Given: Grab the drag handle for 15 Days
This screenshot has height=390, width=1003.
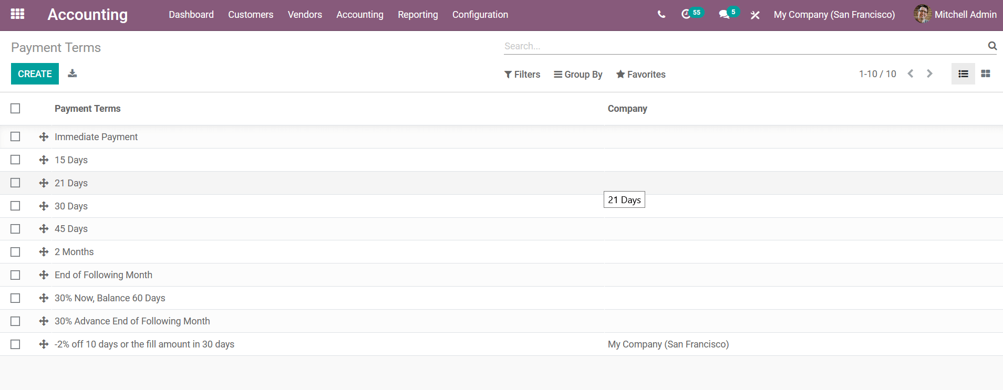Looking at the screenshot, I should 44,160.
